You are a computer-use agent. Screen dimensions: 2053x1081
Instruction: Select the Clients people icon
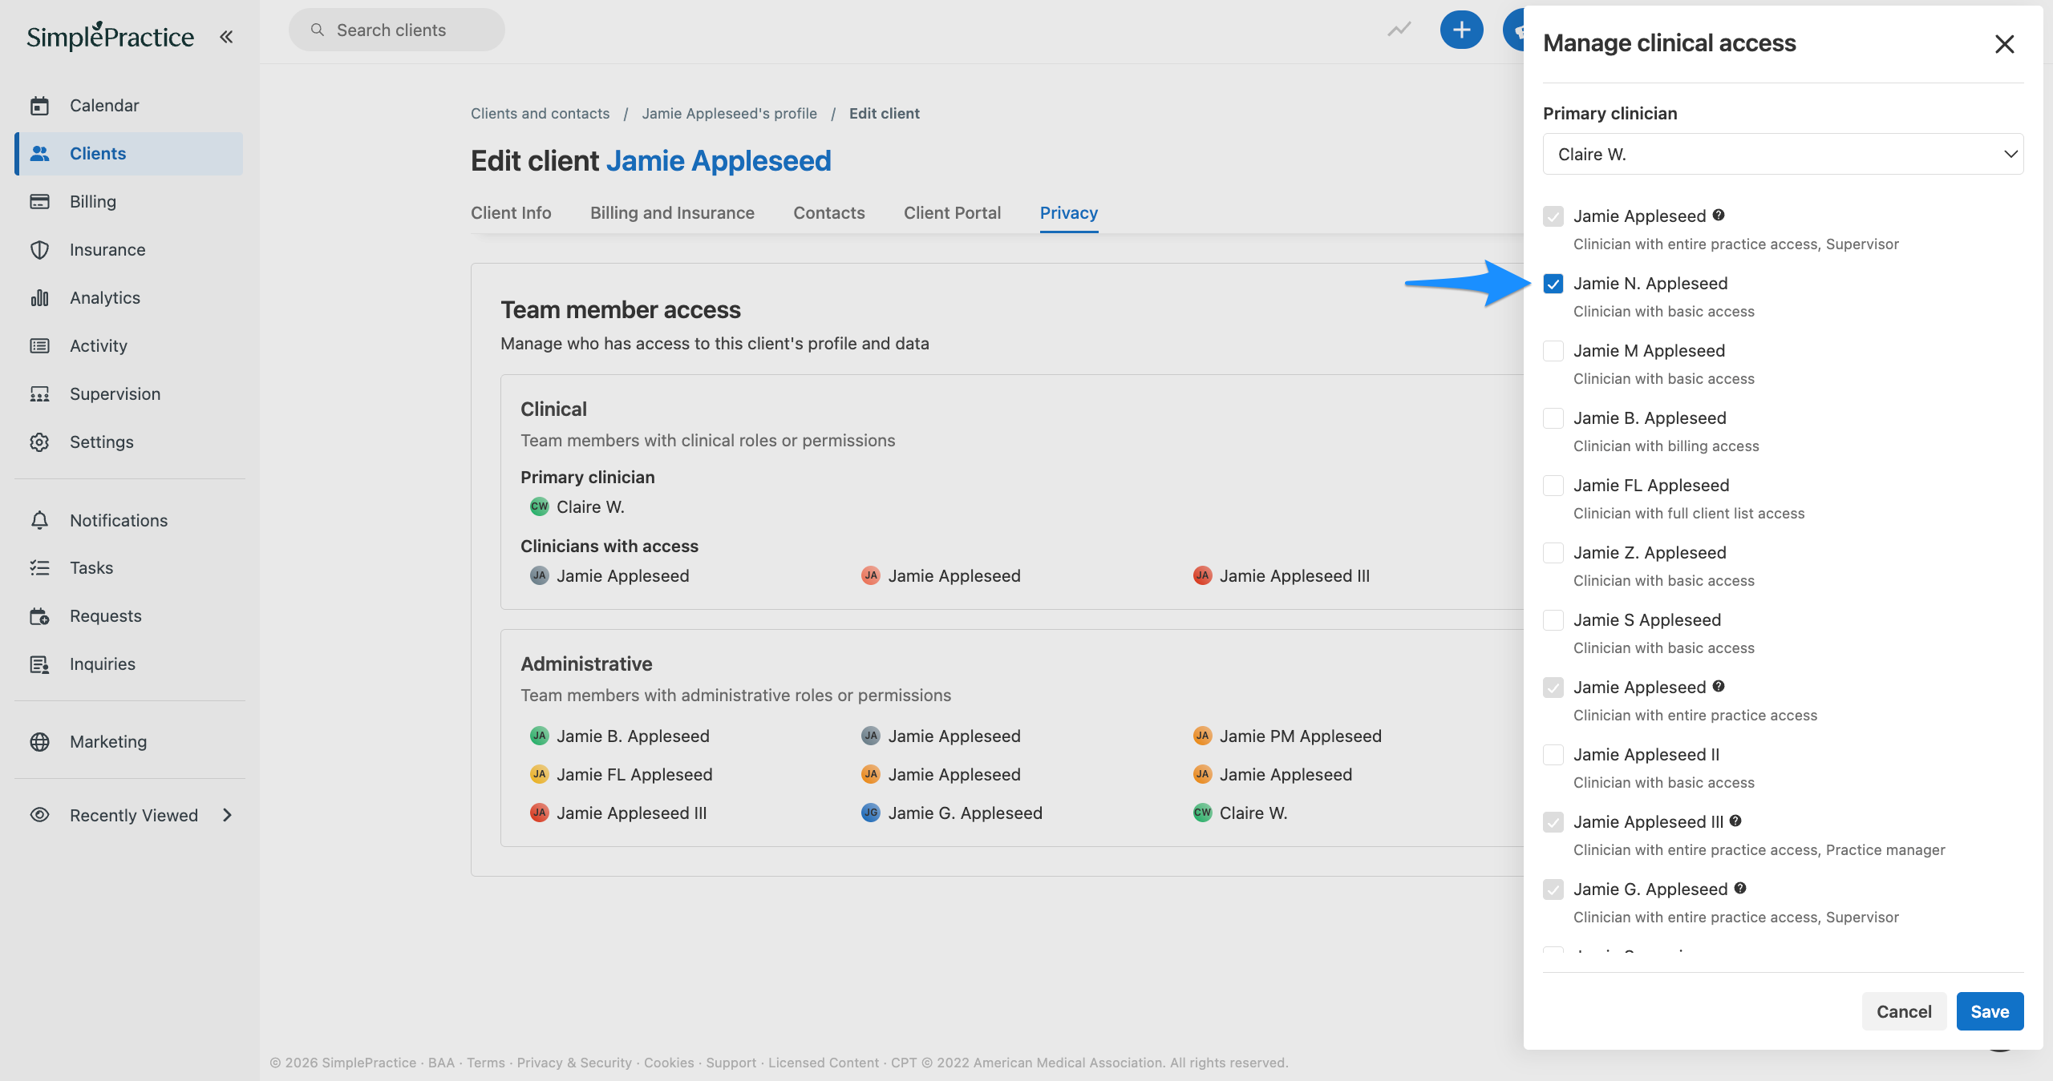[x=39, y=154]
